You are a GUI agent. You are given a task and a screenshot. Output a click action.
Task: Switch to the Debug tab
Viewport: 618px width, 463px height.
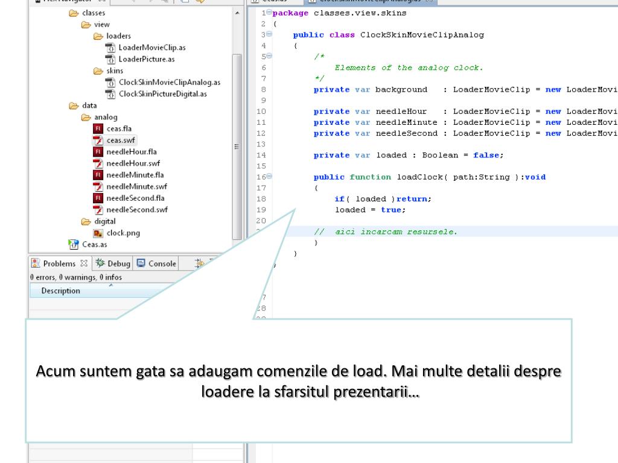pos(113,263)
